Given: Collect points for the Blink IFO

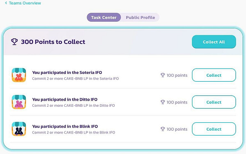Looking at the screenshot, I should tap(214, 129).
